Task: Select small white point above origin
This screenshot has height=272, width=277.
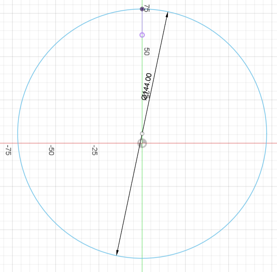Action: tap(142, 134)
